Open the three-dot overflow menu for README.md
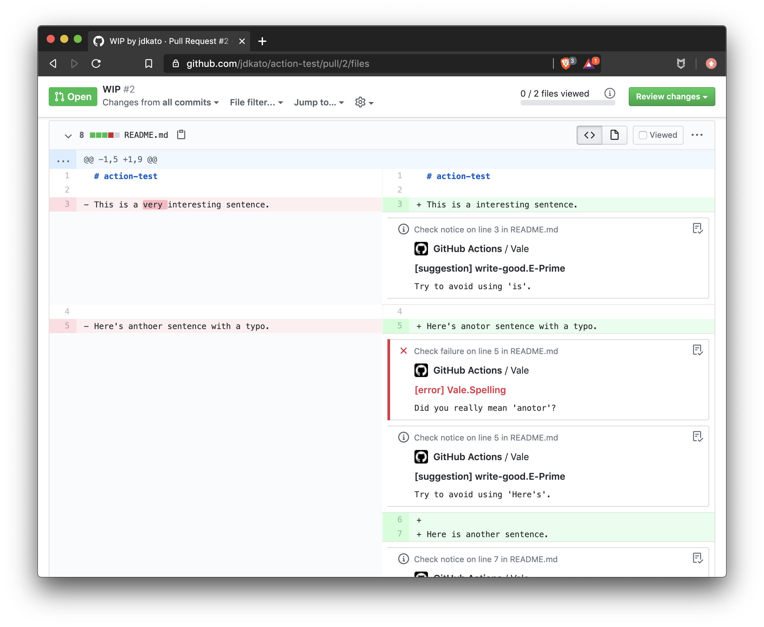Viewport: 764px width, 627px height. click(x=697, y=134)
